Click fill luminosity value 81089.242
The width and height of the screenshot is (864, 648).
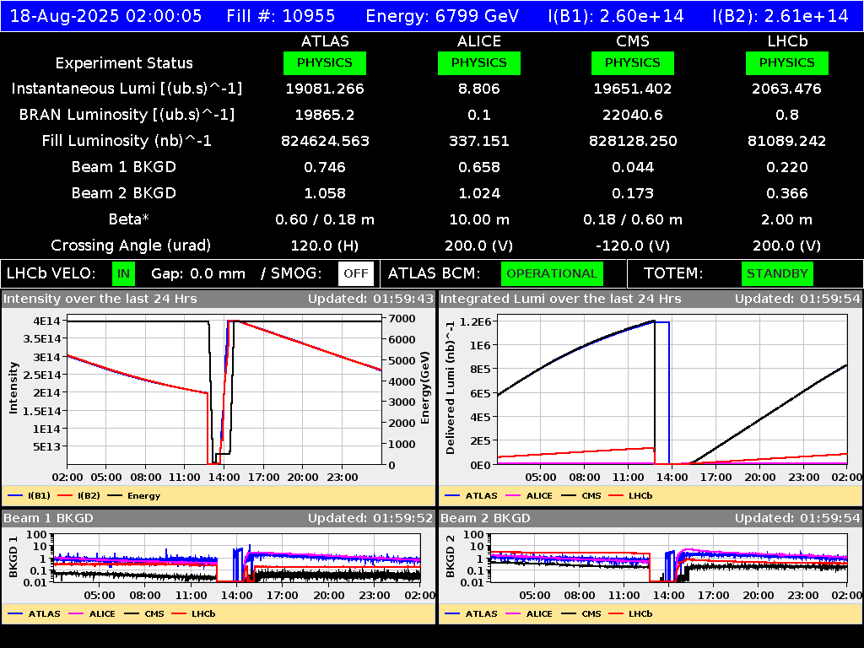click(x=787, y=141)
